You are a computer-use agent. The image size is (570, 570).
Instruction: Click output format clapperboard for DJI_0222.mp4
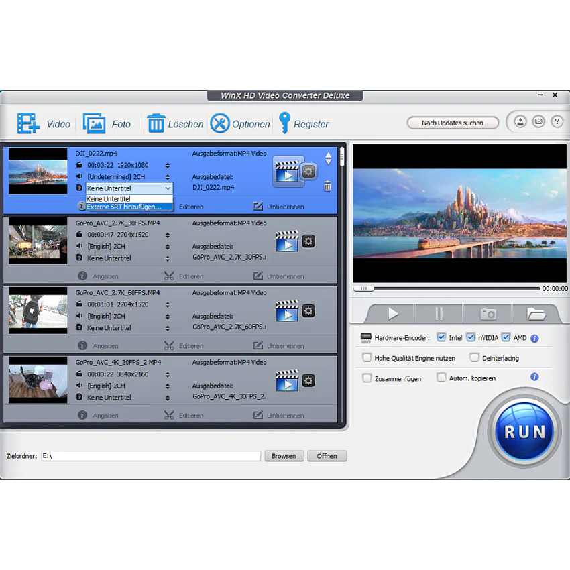click(x=287, y=172)
